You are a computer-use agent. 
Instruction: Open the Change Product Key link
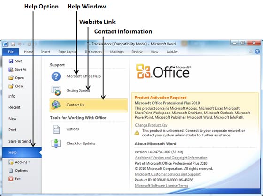151,125
